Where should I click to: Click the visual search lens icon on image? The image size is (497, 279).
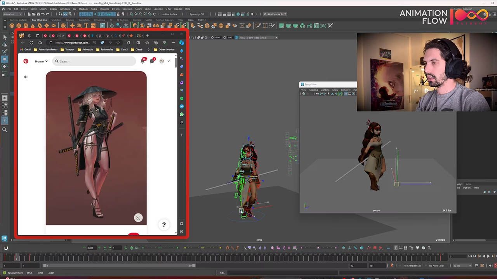click(x=138, y=218)
